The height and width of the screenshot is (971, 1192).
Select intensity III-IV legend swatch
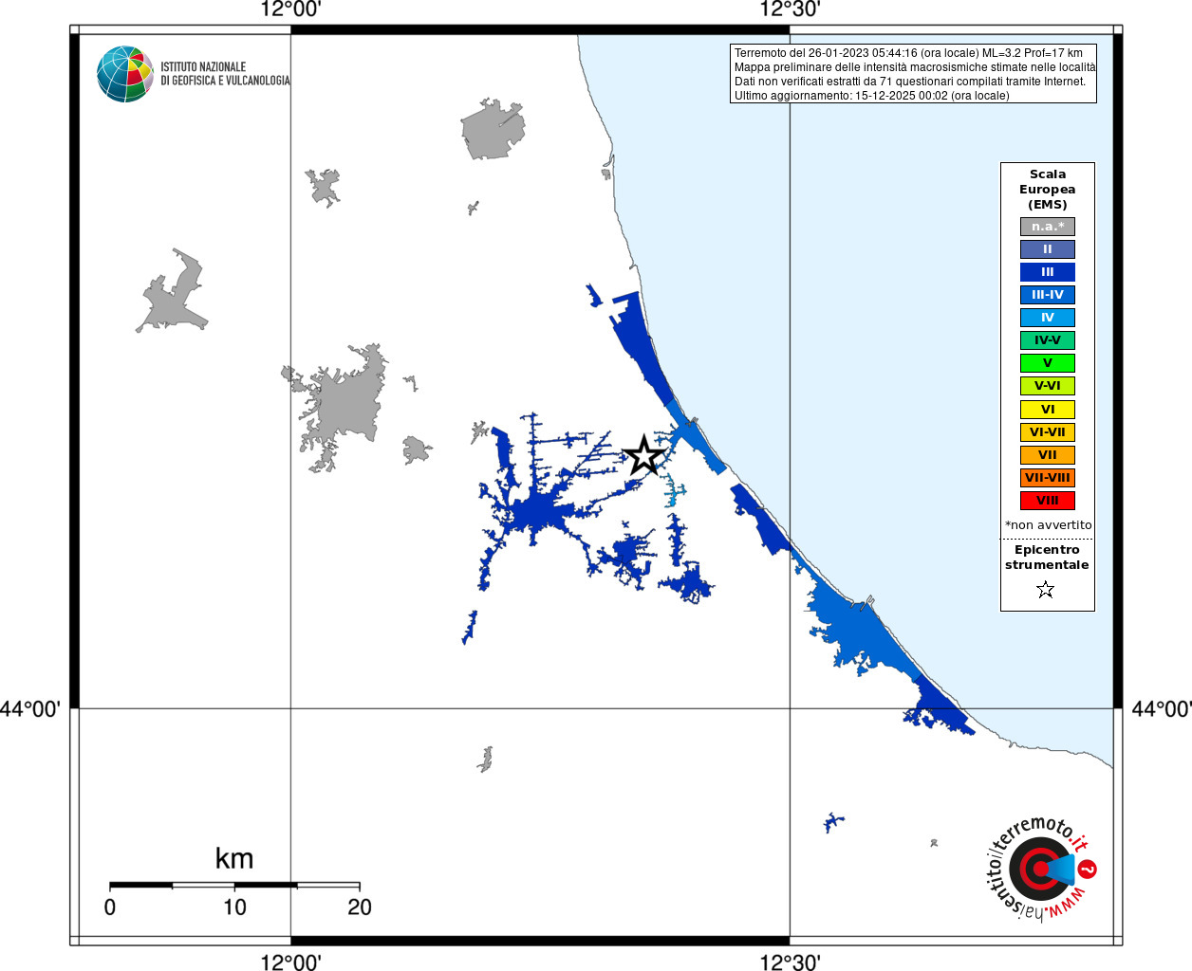(x=1047, y=295)
